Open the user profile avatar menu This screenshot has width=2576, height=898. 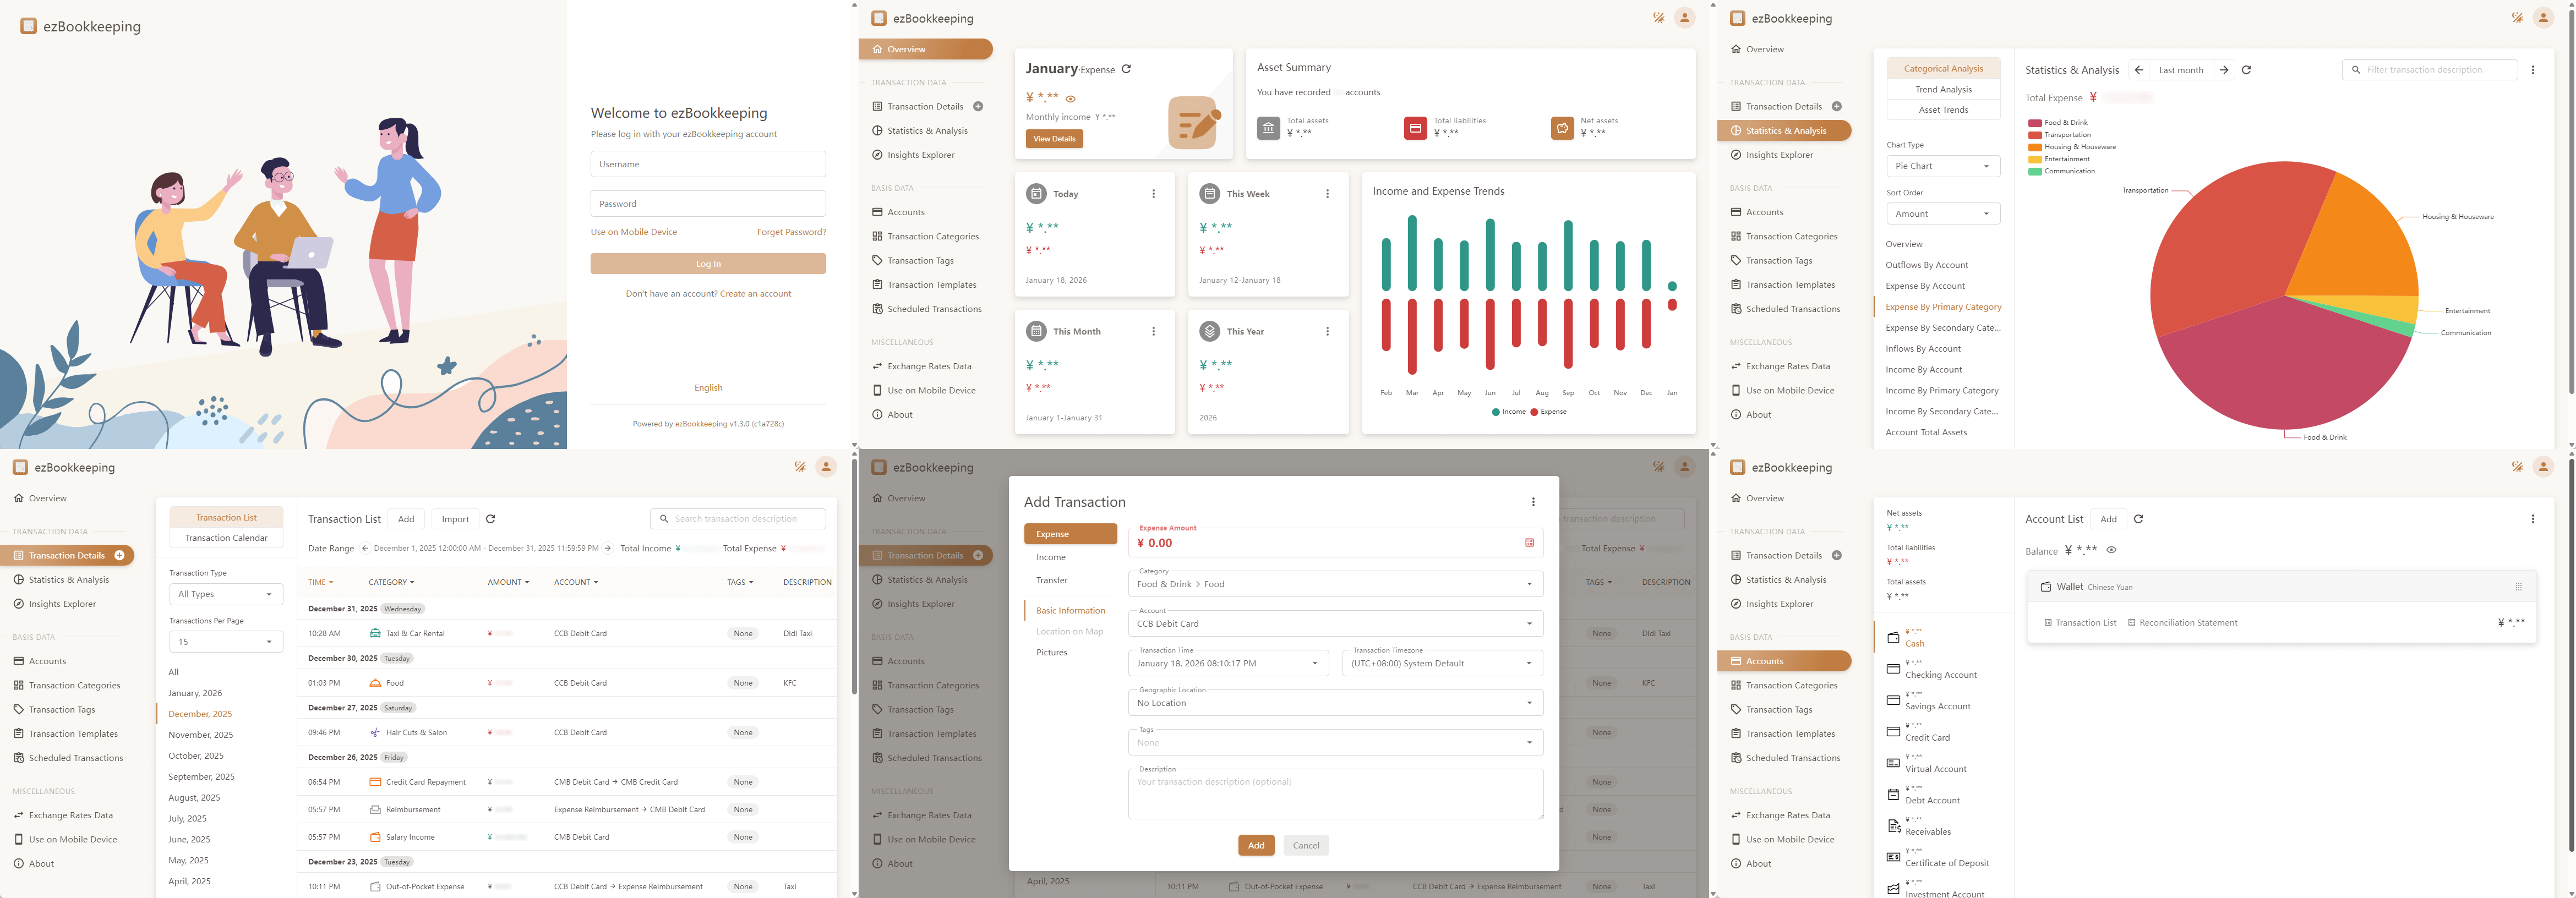[x=1683, y=18]
